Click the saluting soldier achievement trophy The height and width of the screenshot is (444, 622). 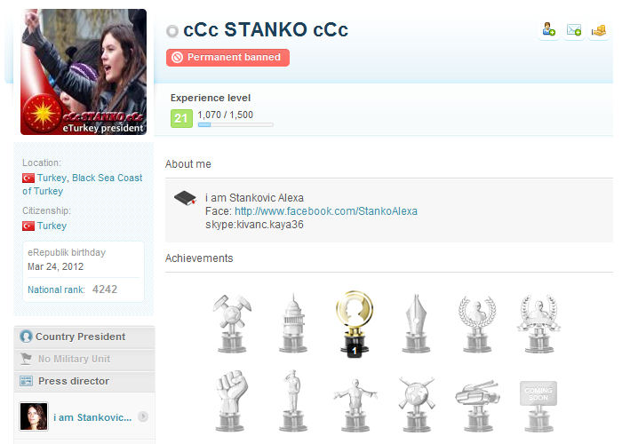pyautogui.click(x=292, y=400)
